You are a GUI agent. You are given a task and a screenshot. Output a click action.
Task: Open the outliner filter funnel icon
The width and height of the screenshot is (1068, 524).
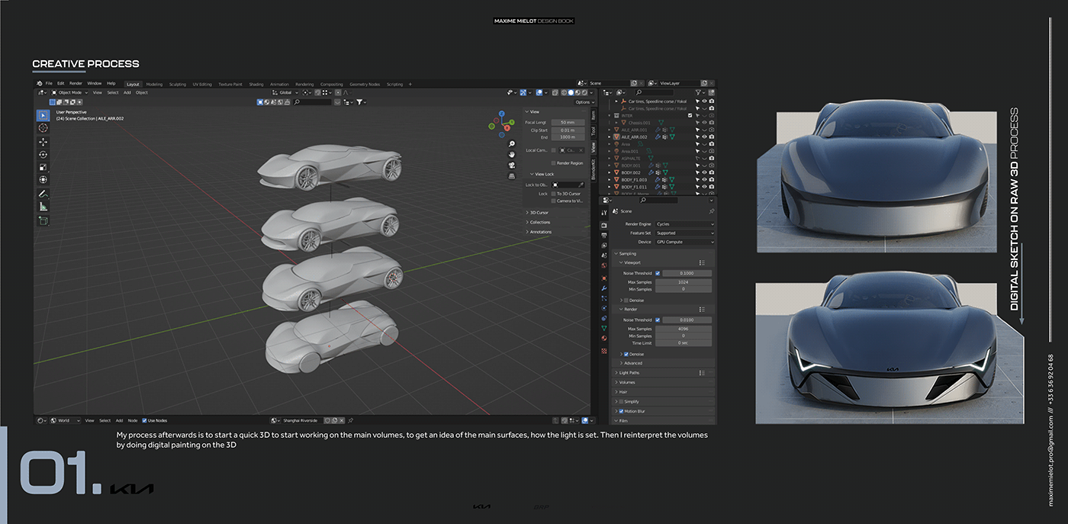click(698, 92)
